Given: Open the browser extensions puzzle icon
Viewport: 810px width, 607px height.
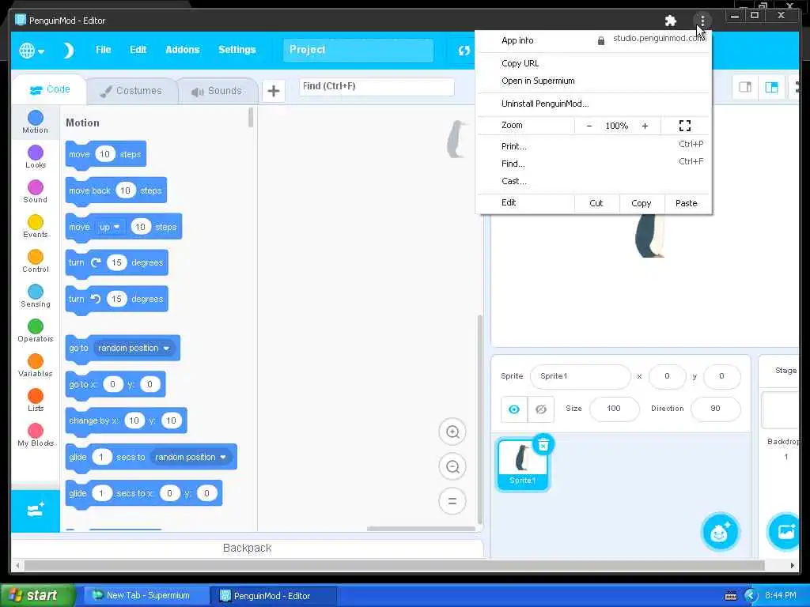Looking at the screenshot, I should [x=671, y=21].
